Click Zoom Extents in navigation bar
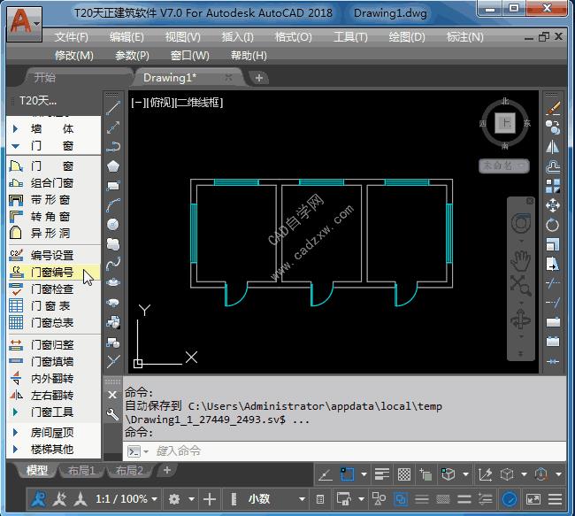This screenshot has height=516, width=575. pos(521,285)
